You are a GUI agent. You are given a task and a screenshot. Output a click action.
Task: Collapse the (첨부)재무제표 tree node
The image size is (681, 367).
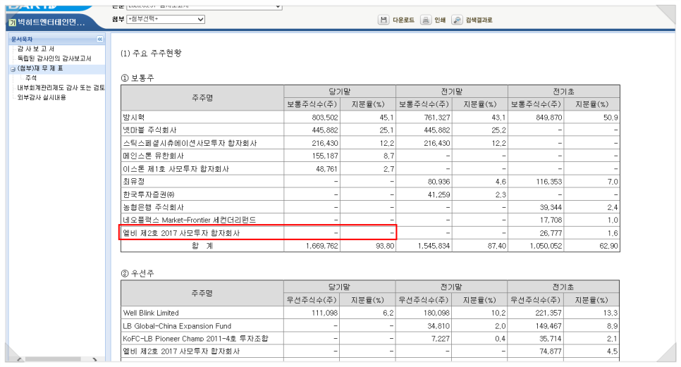13,69
